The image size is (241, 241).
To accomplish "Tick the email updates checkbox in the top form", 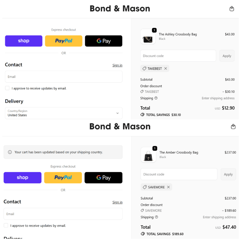I will coord(7,88).
